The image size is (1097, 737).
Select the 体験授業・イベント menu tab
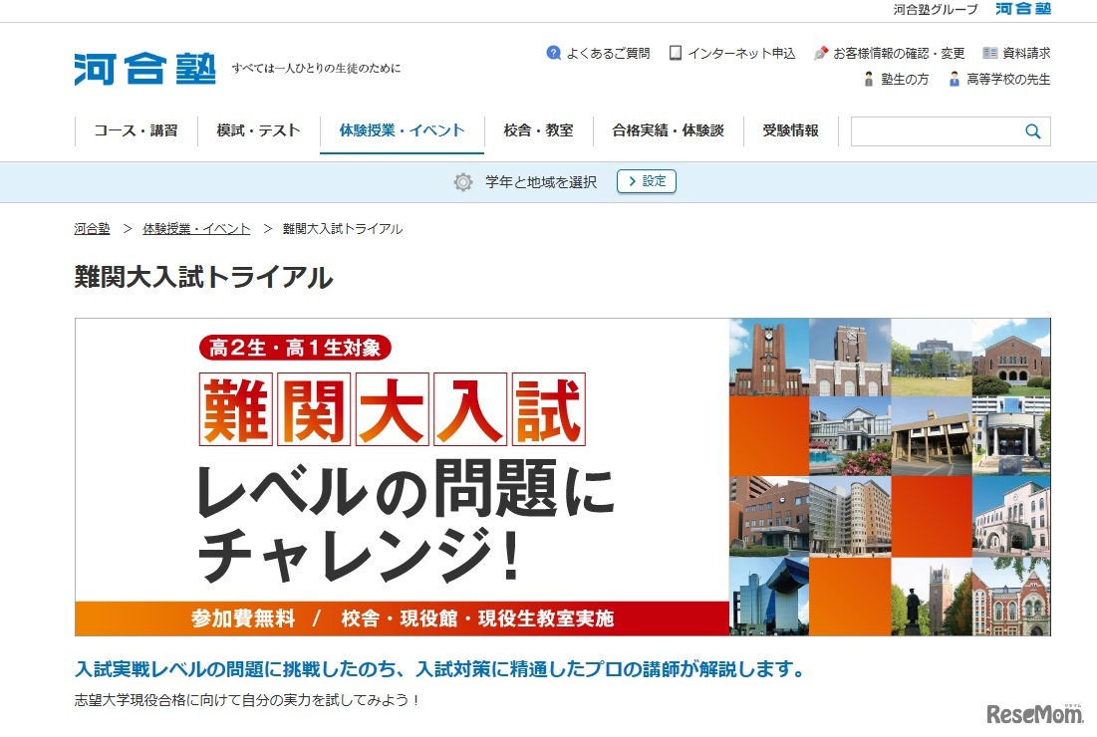click(402, 130)
